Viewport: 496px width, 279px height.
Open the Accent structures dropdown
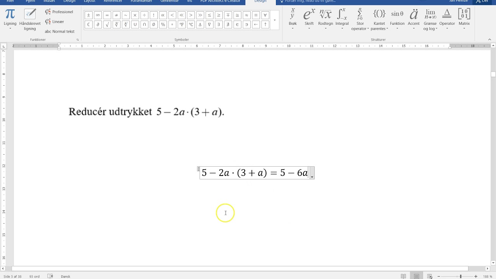pos(413,19)
